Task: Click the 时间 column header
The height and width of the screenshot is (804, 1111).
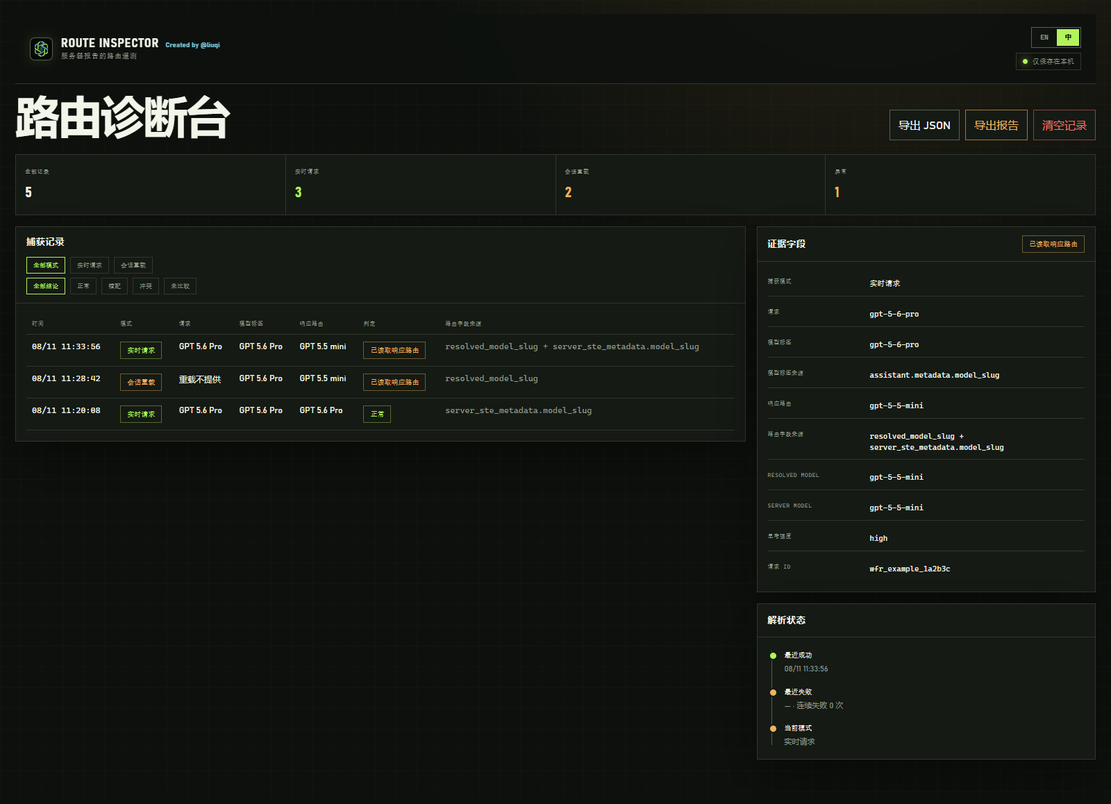Action: click(x=37, y=324)
